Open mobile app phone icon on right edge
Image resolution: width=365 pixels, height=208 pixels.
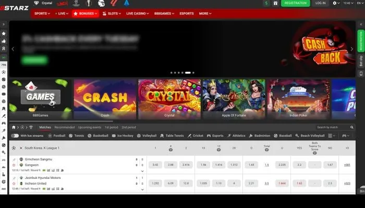361,74
